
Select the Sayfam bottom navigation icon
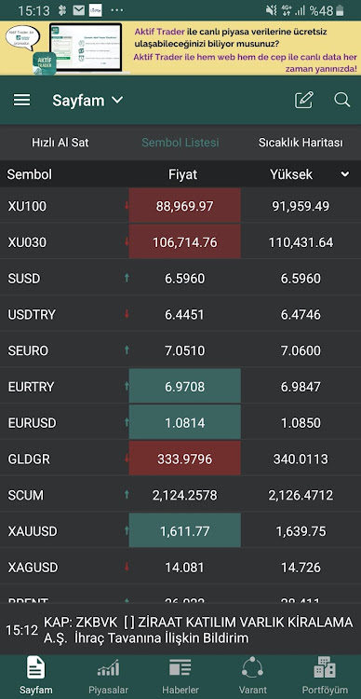36,667
